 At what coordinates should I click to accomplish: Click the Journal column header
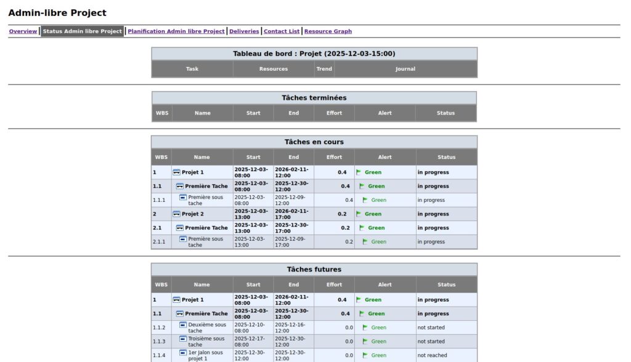pyautogui.click(x=405, y=69)
